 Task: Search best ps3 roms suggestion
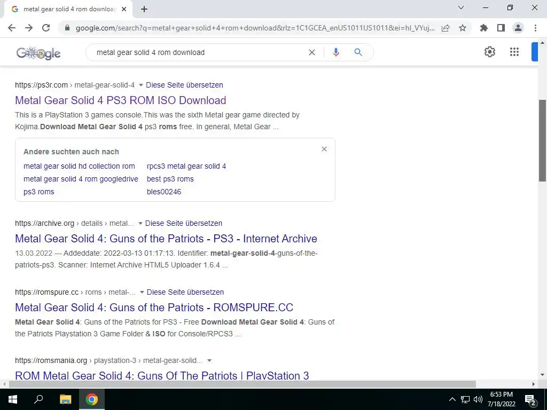(170, 179)
